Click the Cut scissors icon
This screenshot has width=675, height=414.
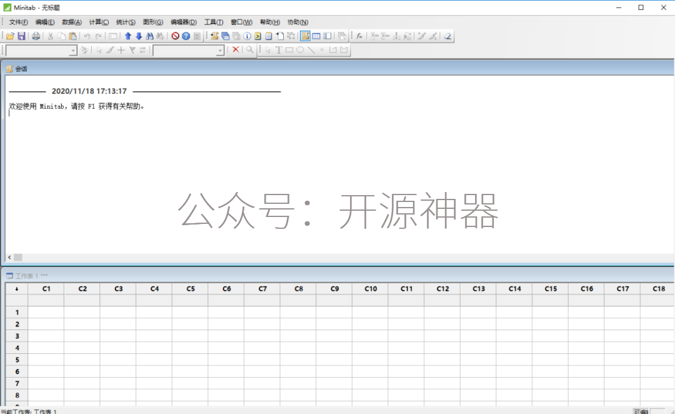[x=51, y=36]
